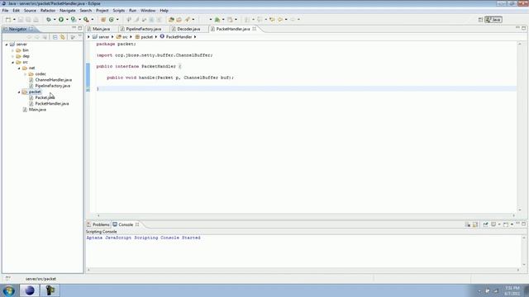Click the taskbar clock
The width and height of the screenshot is (529, 297).
pos(512,291)
